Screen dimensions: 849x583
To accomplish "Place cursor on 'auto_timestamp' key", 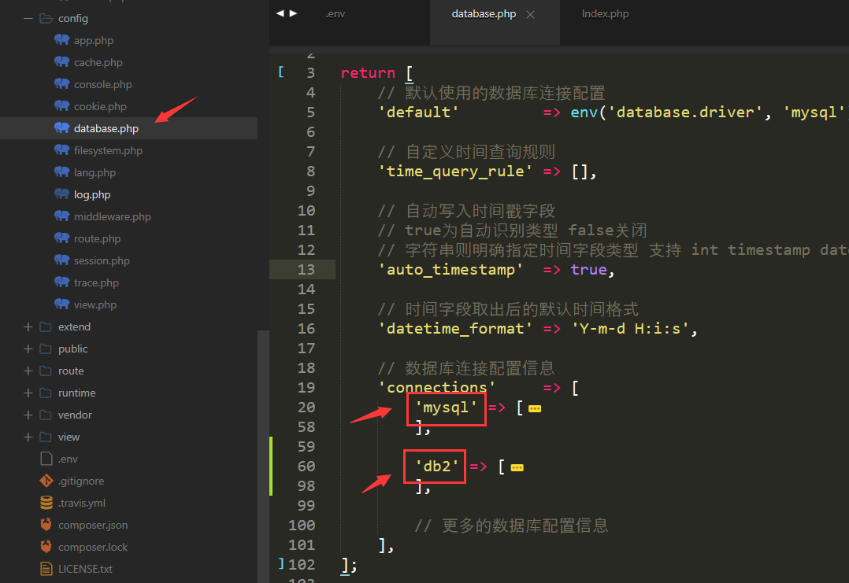I will (x=450, y=269).
